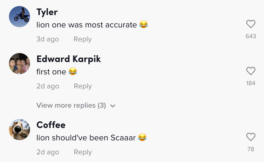
Task: Like Tyler's comment with the heart
Action: pyautogui.click(x=251, y=25)
